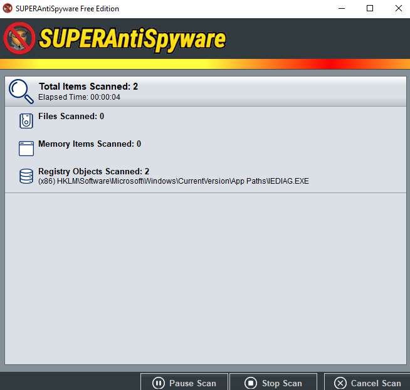
Task: Close the SUPERAntiSpyware window
Action: pos(399,9)
